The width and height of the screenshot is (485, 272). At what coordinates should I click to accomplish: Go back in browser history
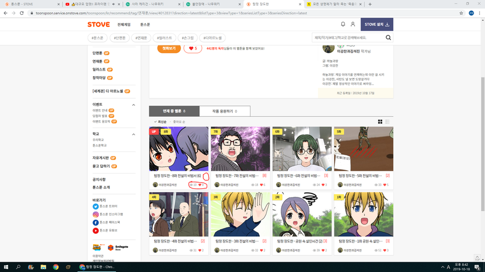6,13
